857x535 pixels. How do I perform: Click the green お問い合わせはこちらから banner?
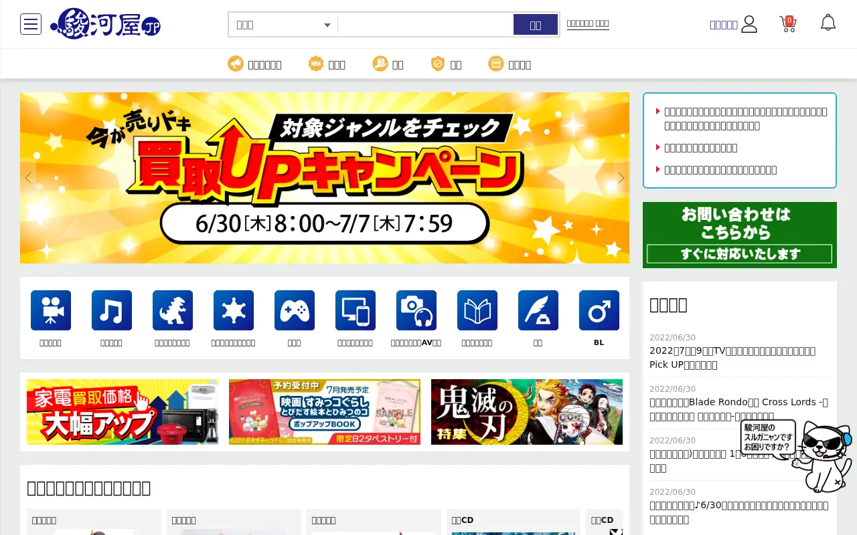tap(740, 235)
